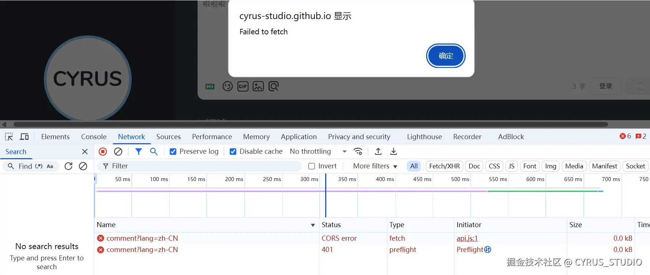
Task: Open the network search magnifier icon
Action: pos(154,151)
